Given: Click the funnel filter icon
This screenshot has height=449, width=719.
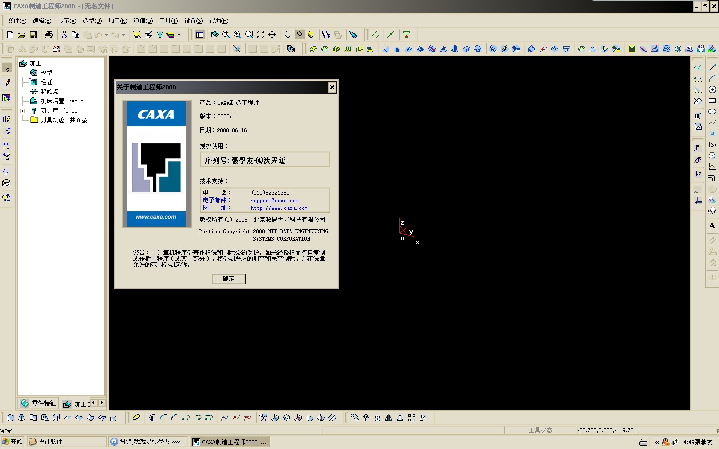Looking at the screenshot, I should click(160, 35).
